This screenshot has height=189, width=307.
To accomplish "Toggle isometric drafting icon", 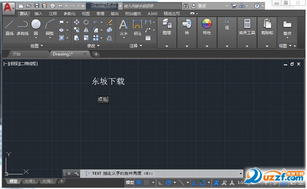I will pos(181,183).
